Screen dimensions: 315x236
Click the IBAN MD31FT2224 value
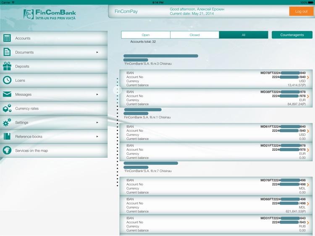point(283,218)
